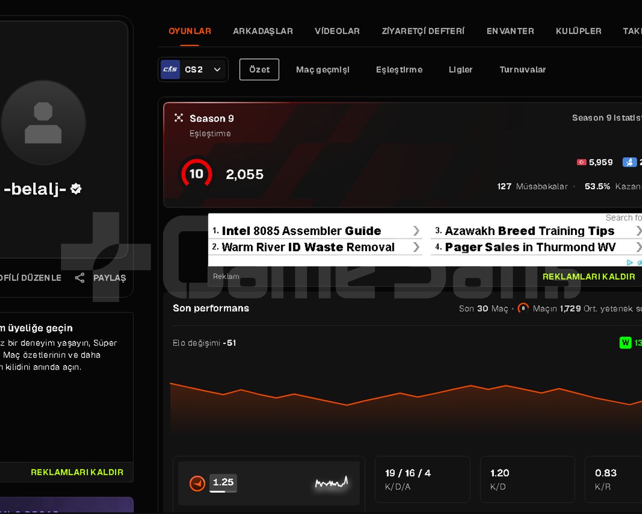Click the Elo değişimi -51 label
The width and height of the screenshot is (642, 514).
coord(204,343)
